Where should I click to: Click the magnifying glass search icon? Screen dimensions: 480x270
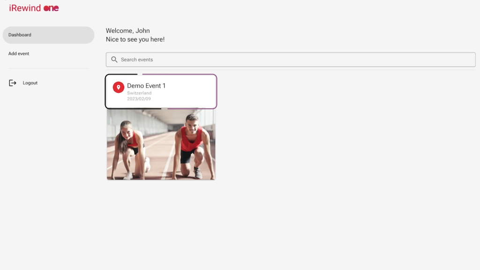[x=114, y=60]
